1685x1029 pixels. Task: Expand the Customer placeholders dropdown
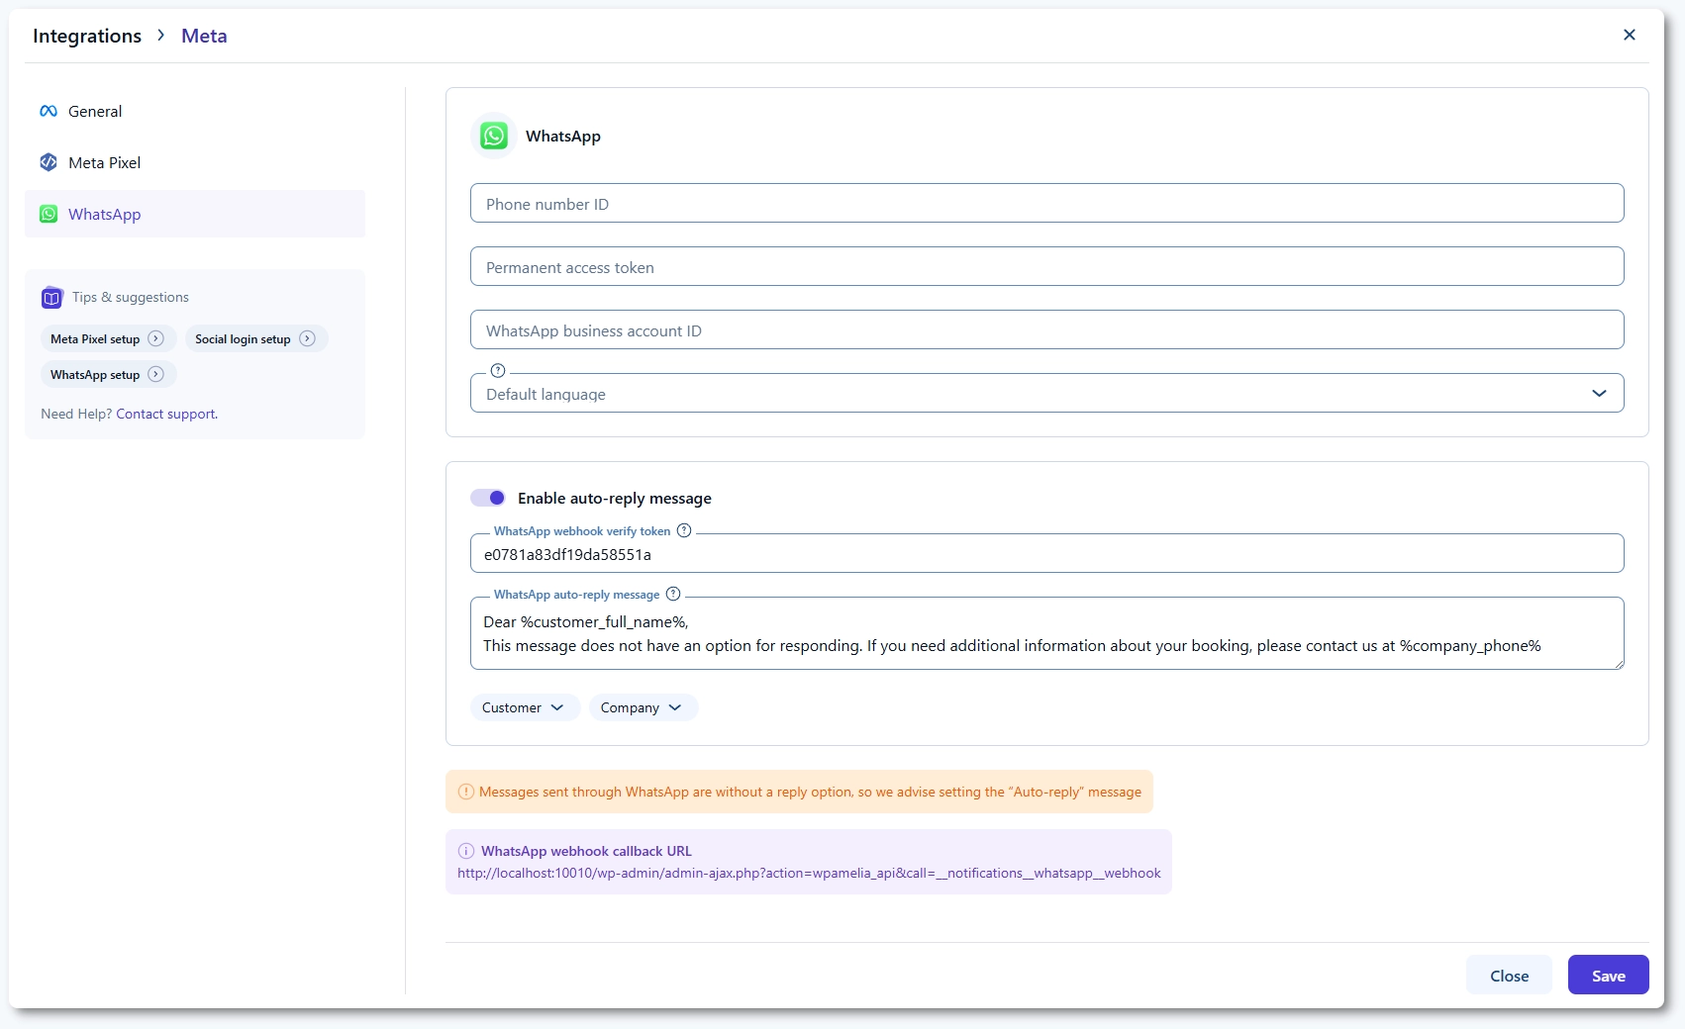pos(524,707)
